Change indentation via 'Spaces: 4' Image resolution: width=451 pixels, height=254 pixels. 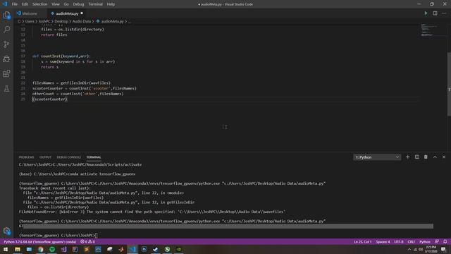[x=383, y=242]
